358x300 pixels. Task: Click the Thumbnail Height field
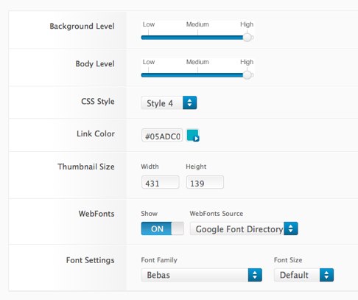click(205, 183)
